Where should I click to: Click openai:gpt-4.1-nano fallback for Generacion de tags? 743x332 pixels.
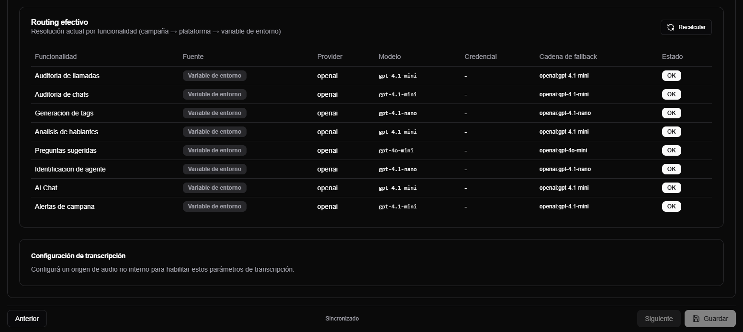(565, 113)
